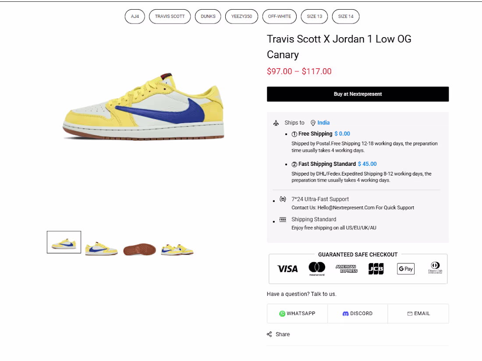Image resolution: width=482 pixels, height=361 pixels.
Task: Click the Mastercard payment icon
Action: click(x=317, y=269)
